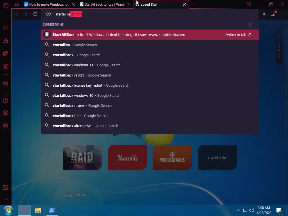Click Switch to tab for StartAllBack
Screen dimensions: 288x216
pyautogui.click(x=238, y=35)
